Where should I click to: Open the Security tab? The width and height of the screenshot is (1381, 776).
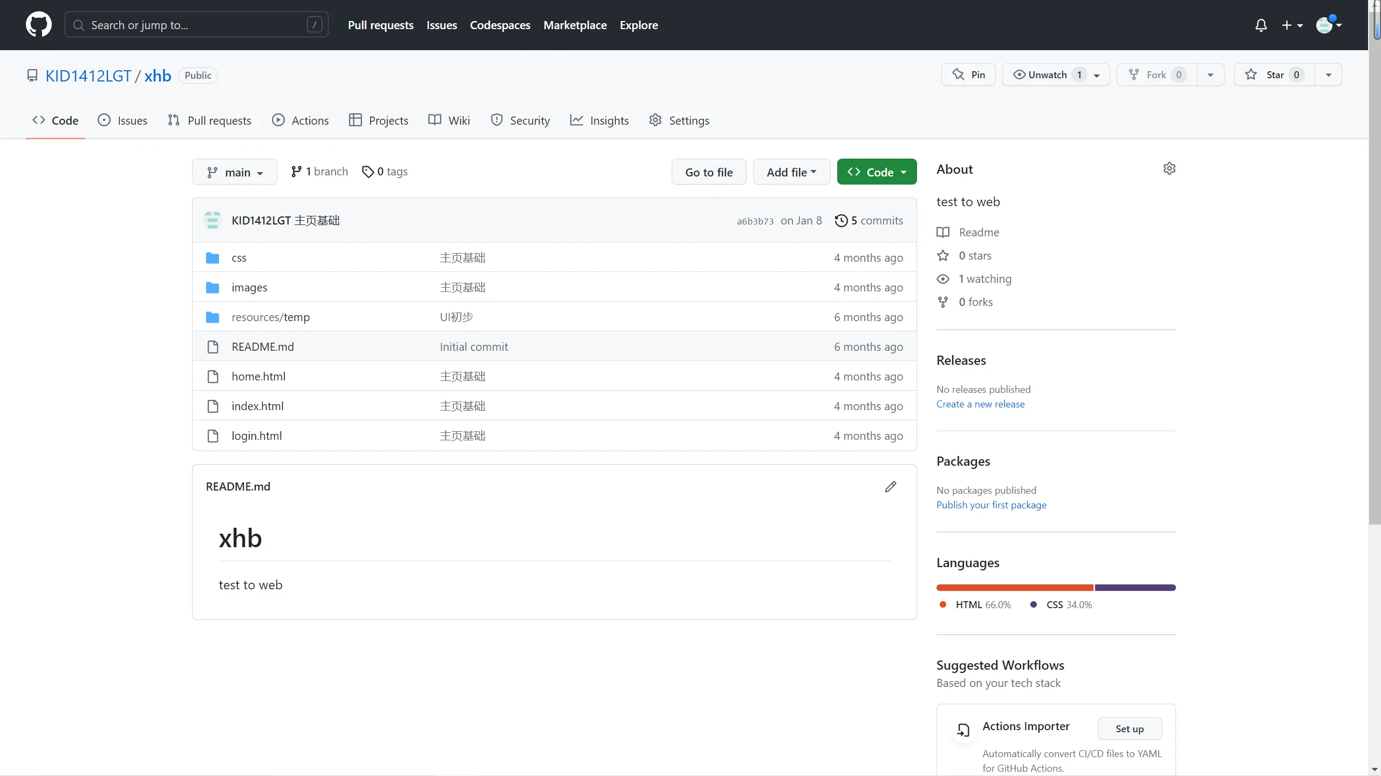521,121
